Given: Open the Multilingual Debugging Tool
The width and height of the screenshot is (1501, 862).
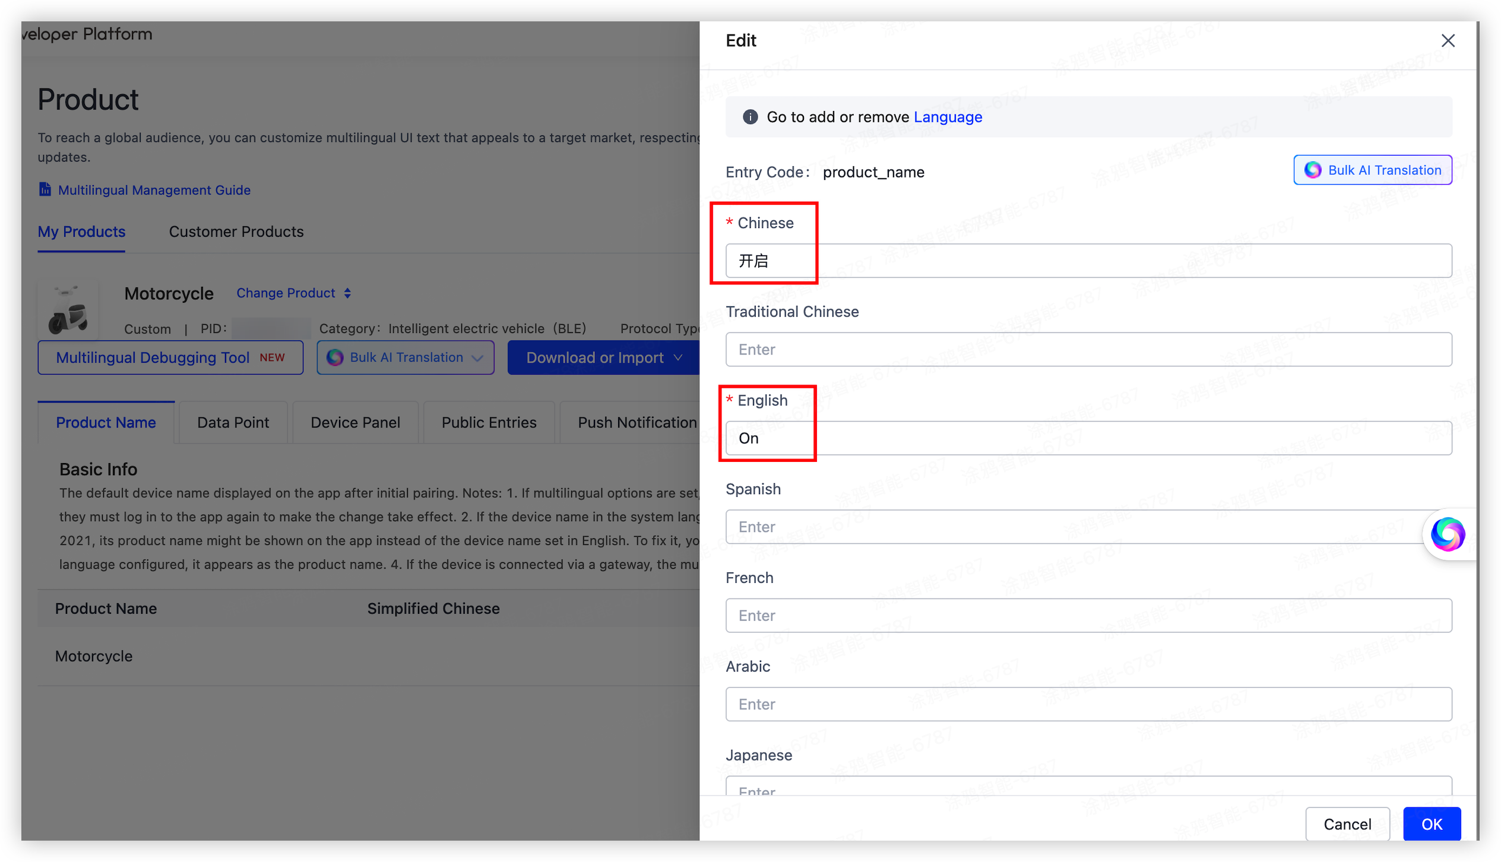Looking at the screenshot, I should point(170,357).
